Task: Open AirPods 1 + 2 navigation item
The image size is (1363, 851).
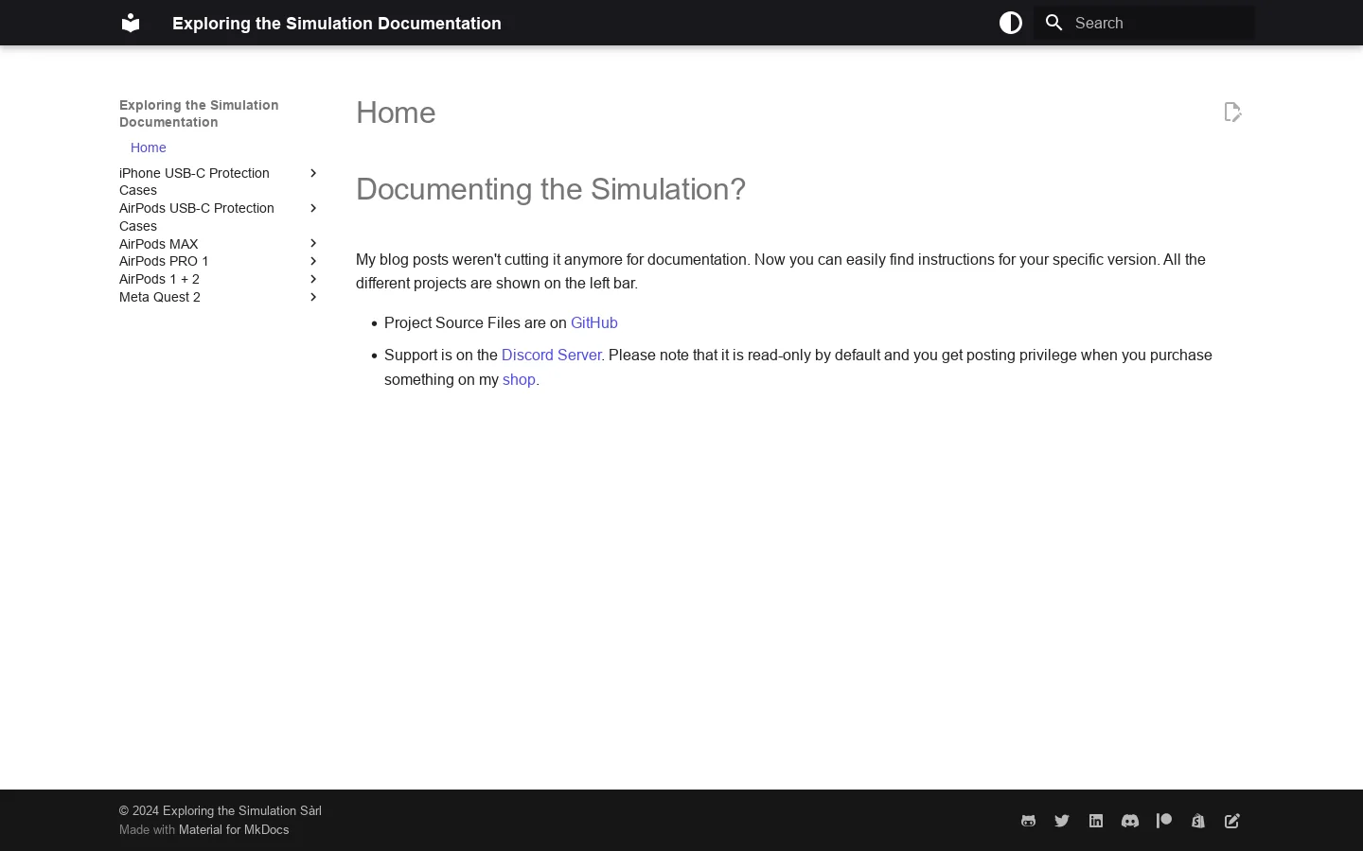Action: [x=159, y=279]
